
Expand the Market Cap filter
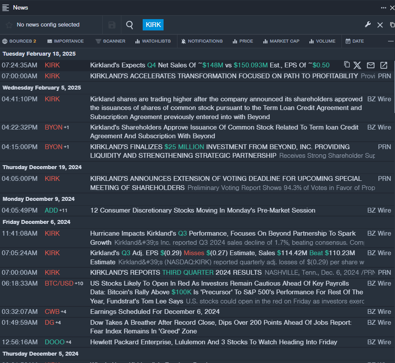click(x=281, y=41)
